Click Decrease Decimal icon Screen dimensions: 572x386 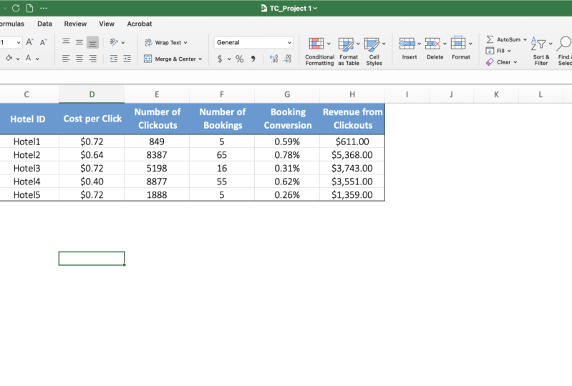click(288, 59)
